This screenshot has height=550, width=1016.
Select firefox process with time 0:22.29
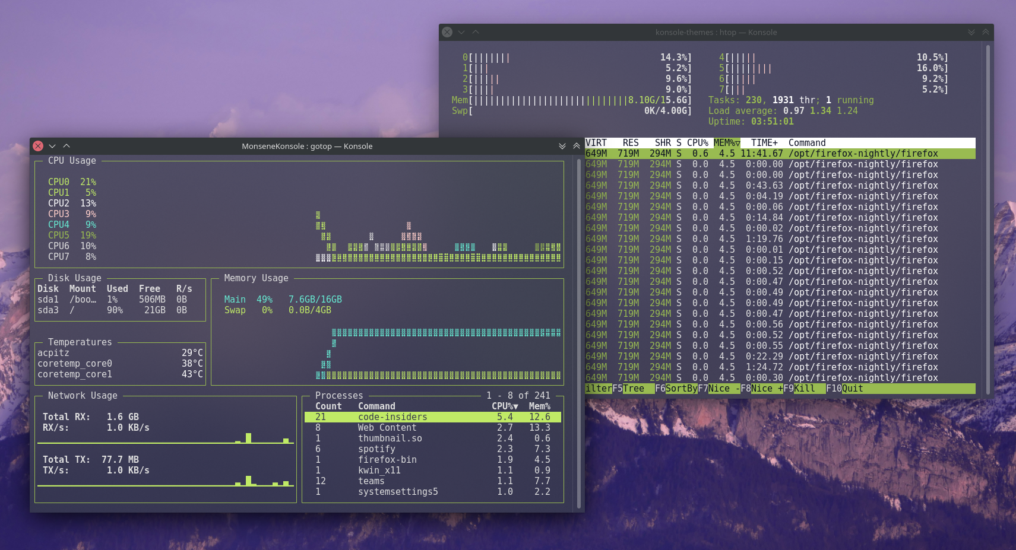coord(780,357)
